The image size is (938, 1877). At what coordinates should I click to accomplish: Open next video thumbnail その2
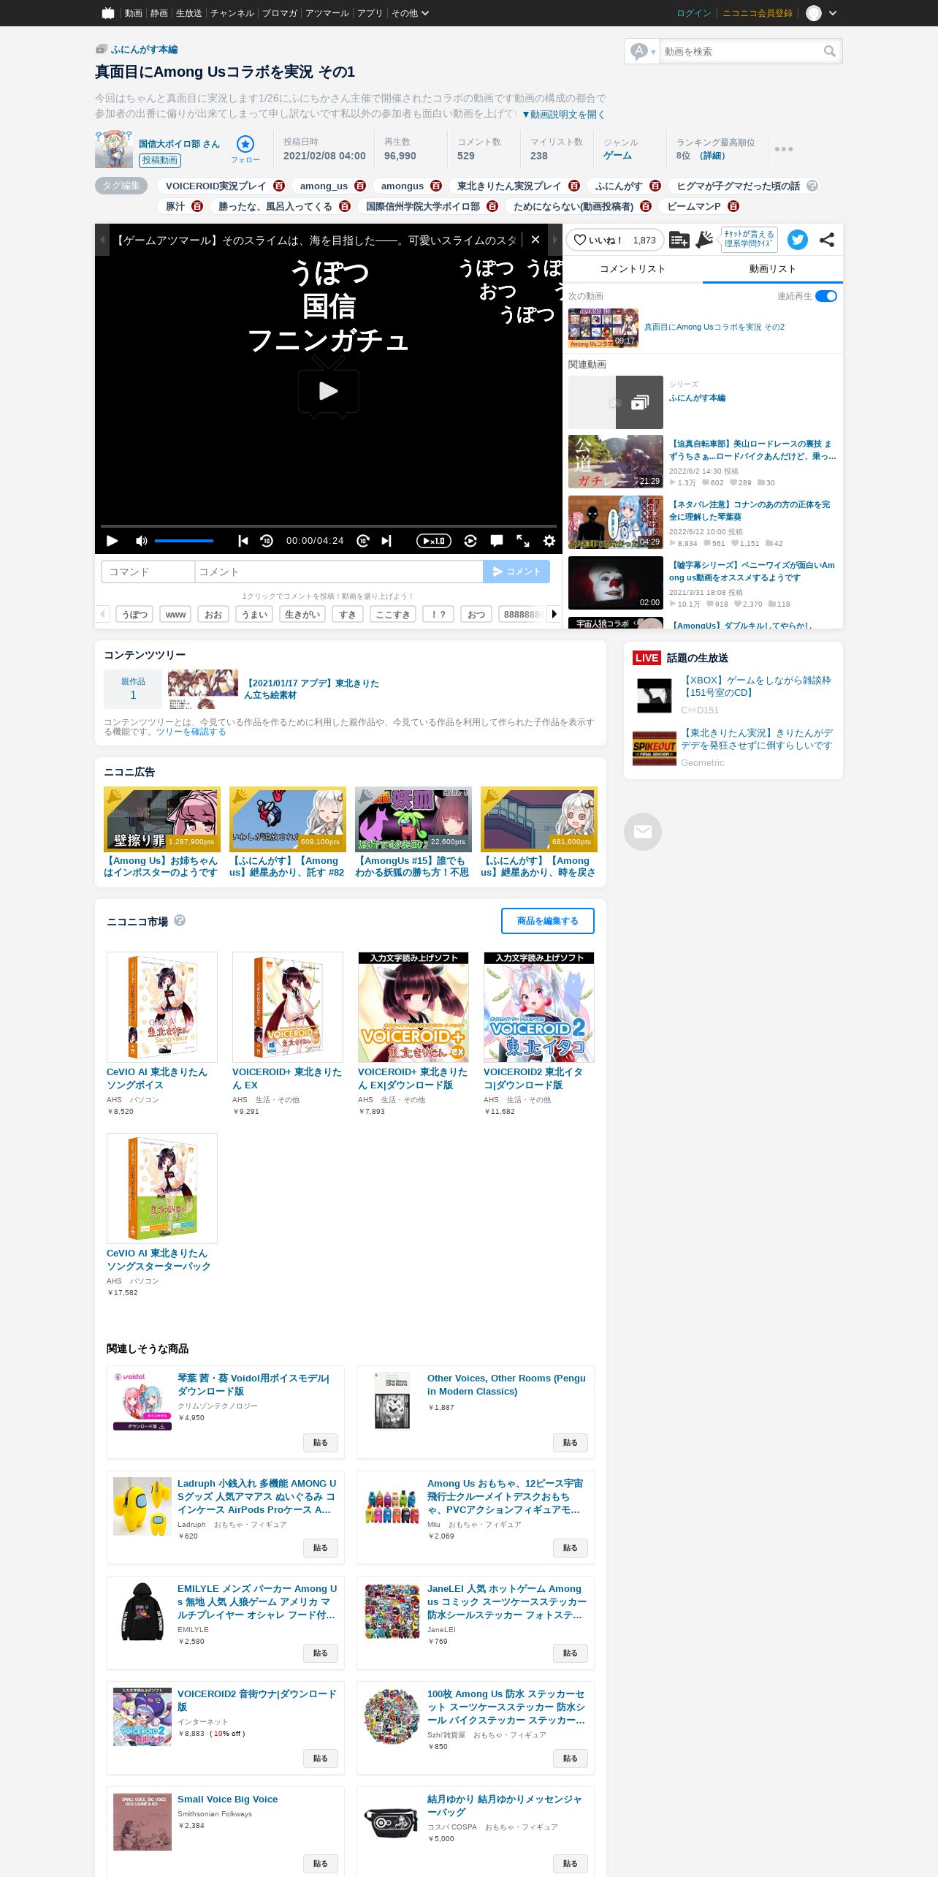click(603, 328)
